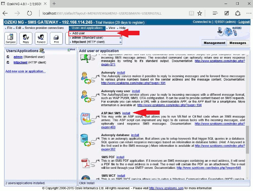Viewport: 253px width, 191px height.
Task: Open admin link in Users/Applications list
Action: [x=18, y=57]
